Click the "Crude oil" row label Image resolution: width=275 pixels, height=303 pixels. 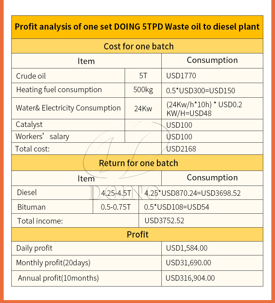tap(31, 76)
